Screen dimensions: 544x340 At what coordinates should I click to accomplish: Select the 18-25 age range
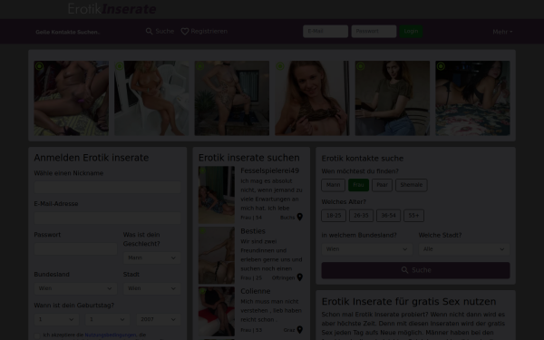click(334, 216)
